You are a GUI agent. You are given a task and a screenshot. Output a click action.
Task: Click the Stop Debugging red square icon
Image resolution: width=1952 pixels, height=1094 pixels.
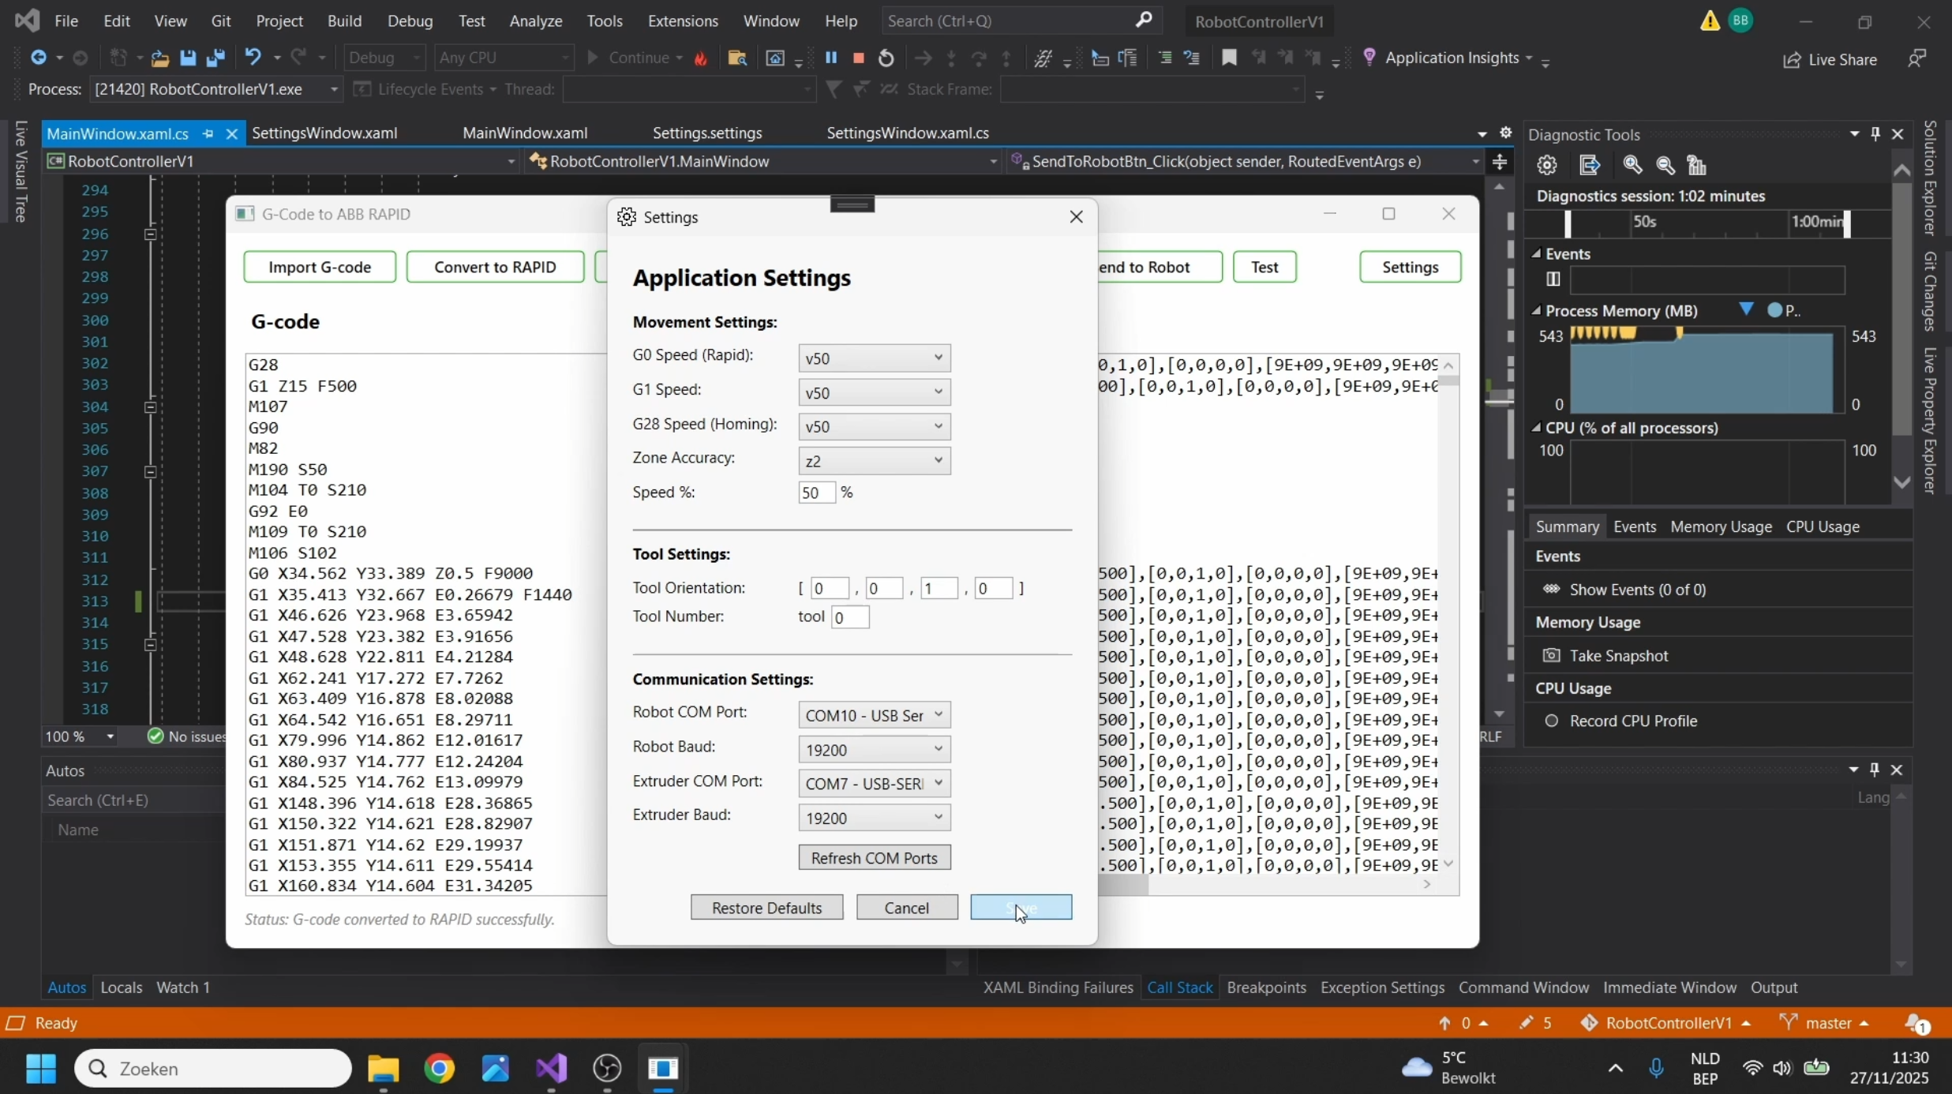click(859, 58)
